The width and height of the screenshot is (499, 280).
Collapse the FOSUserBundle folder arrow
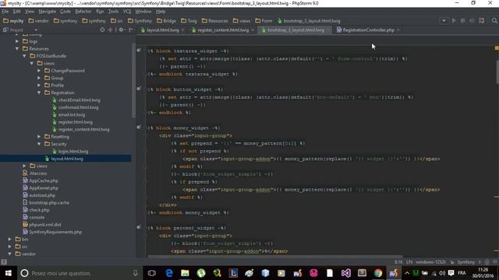24,56
